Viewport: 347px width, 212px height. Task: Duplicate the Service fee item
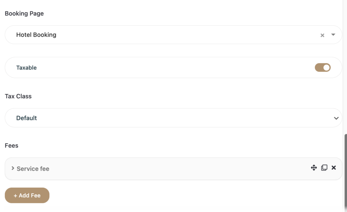coord(324,168)
